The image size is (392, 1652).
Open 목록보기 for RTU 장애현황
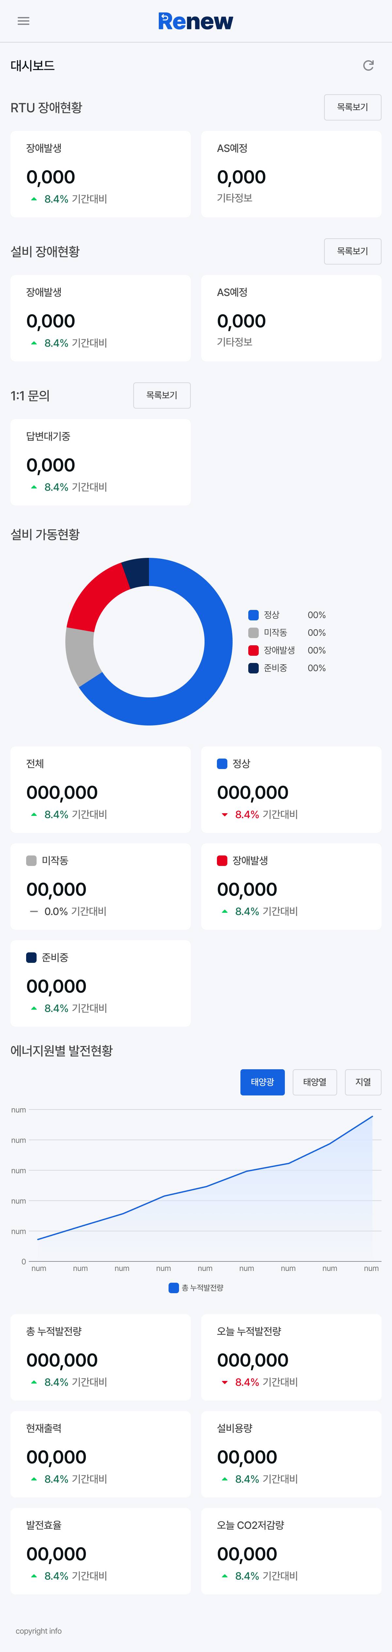click(x=352, y=107)
